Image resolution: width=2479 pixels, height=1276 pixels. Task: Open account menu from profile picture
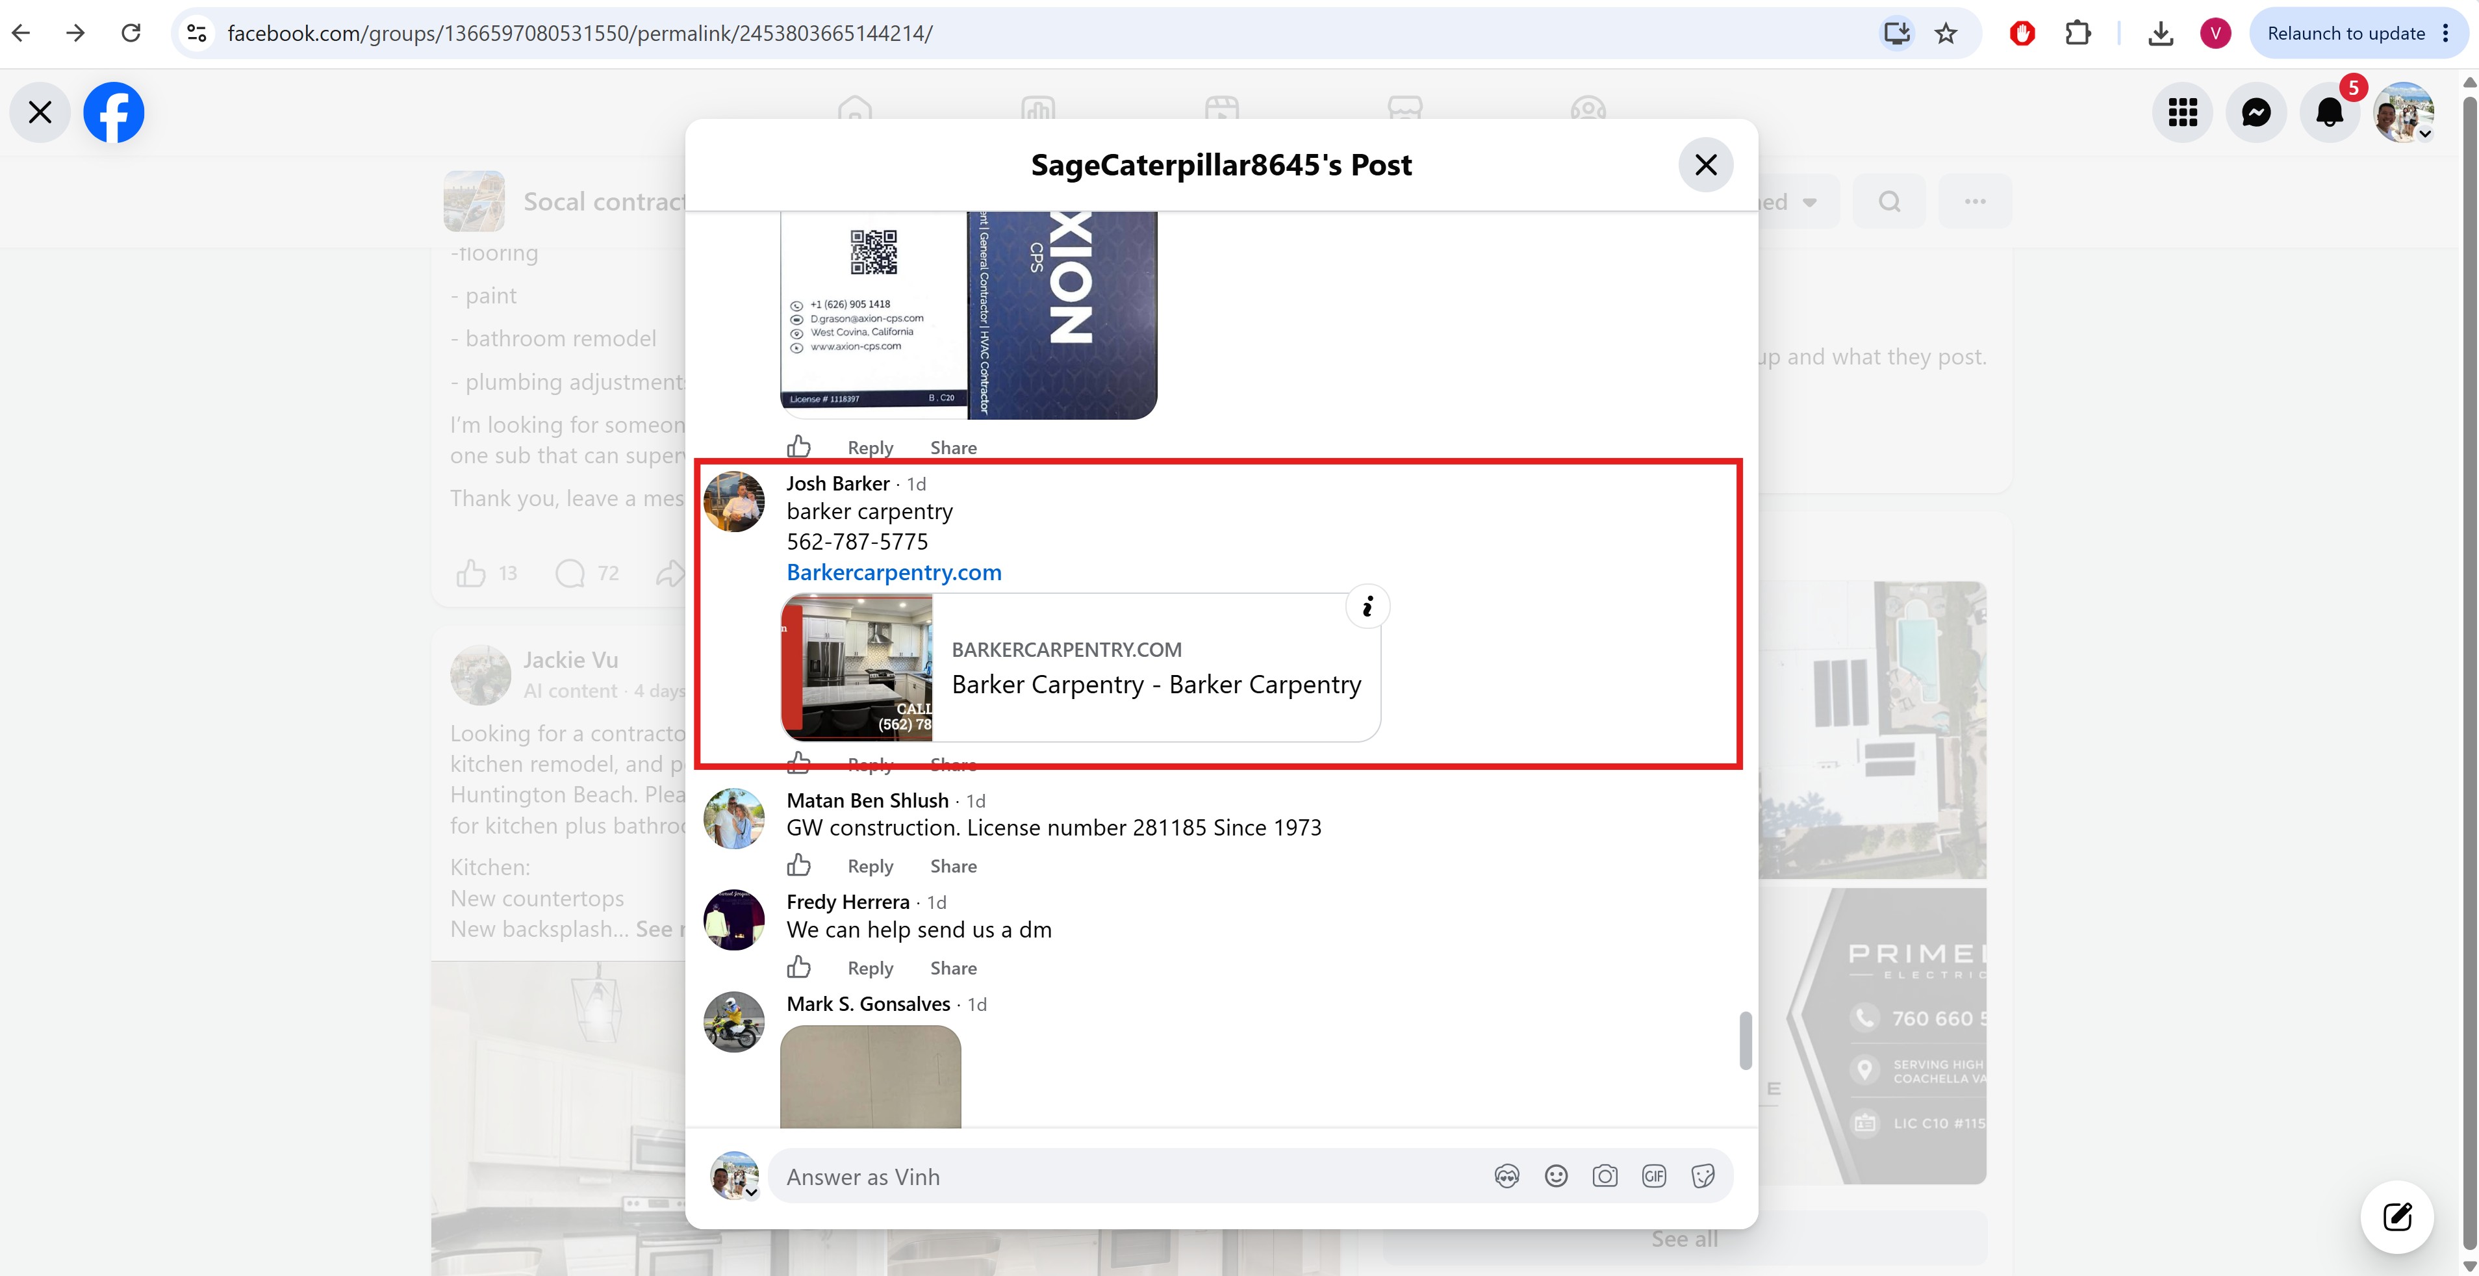[2404, 112]
